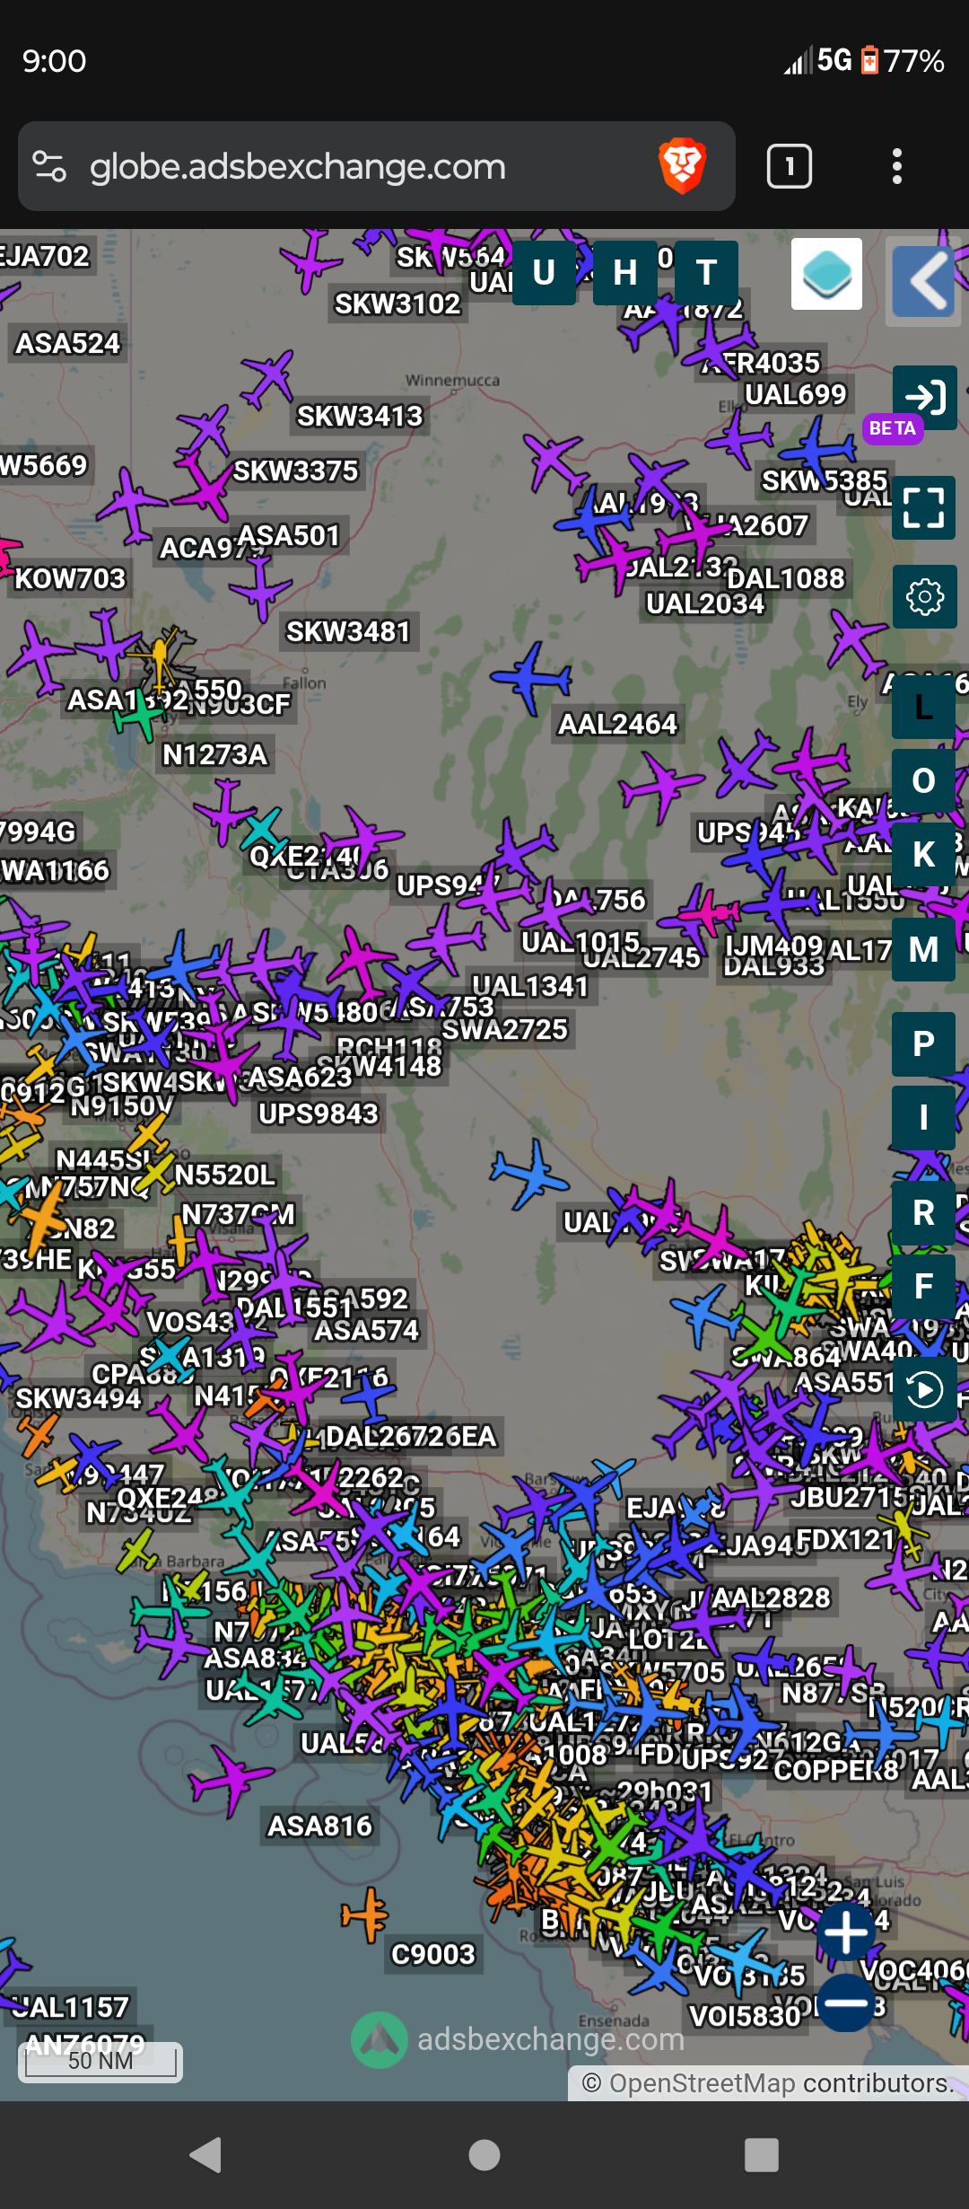Viewport: 969px width, 2209px height.
Task: Toggle the K map option
Action: point(923,854)
